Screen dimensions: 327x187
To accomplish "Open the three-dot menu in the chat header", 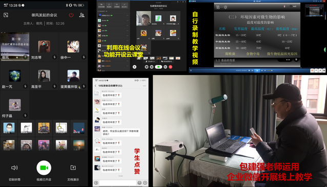I will (145, 86).
